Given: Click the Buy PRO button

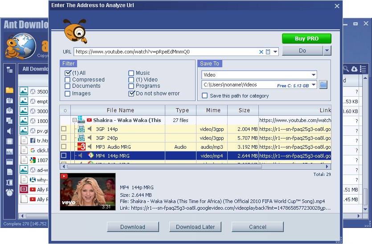Looking at the screenshot, I should point(307,38).
